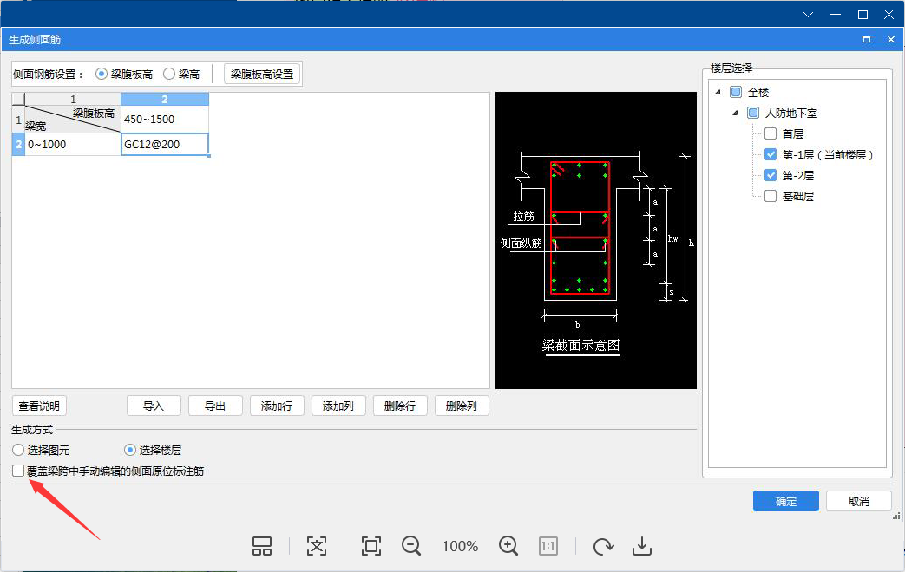Viewport: 905px width, 572px height.
Task: Confirm with the 确定 button
Action: point(785,501)
